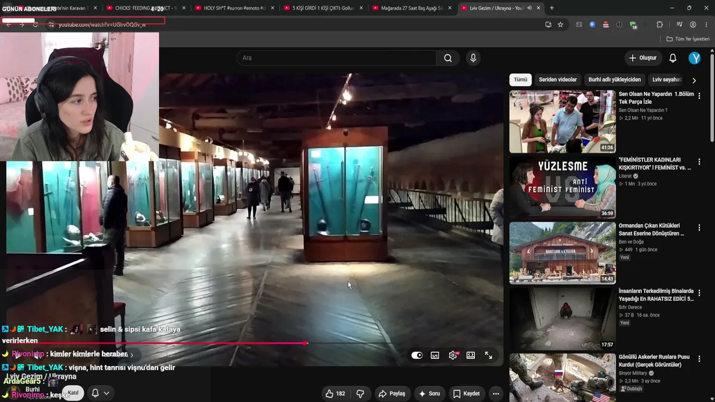Open the account avatar menu
Screen dimensions: 715x402
[694, 58]
